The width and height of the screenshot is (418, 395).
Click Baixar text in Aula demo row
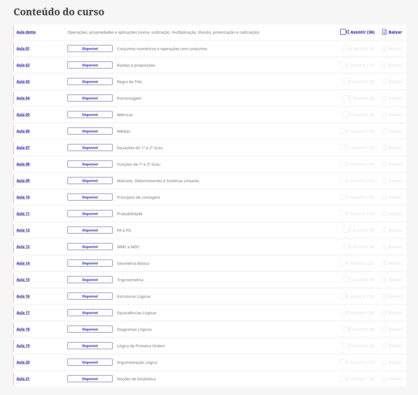point(395,32)
